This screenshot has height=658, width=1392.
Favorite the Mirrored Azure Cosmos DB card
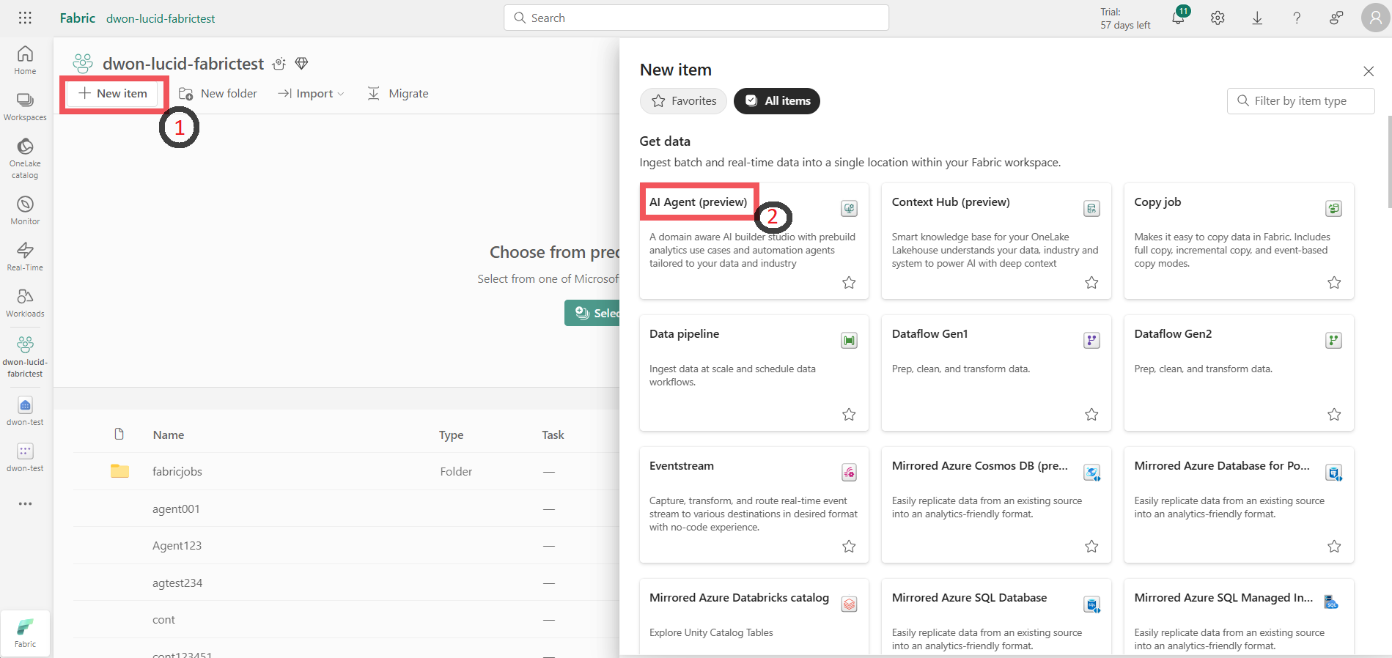(1091, 546)
